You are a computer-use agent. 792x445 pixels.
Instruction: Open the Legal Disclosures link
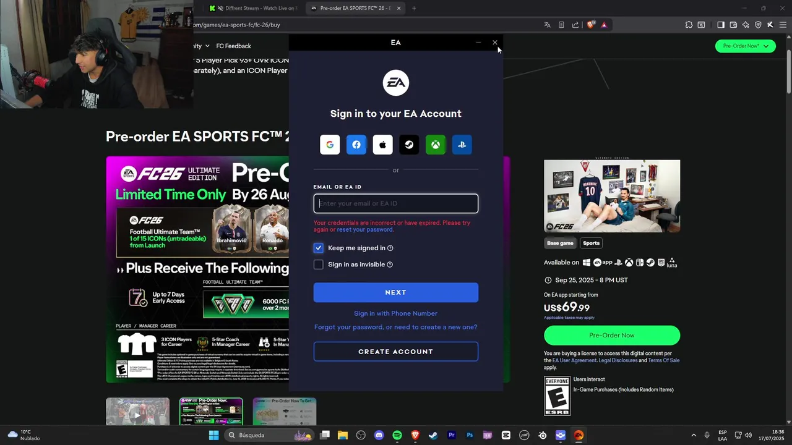pos(618,360)
